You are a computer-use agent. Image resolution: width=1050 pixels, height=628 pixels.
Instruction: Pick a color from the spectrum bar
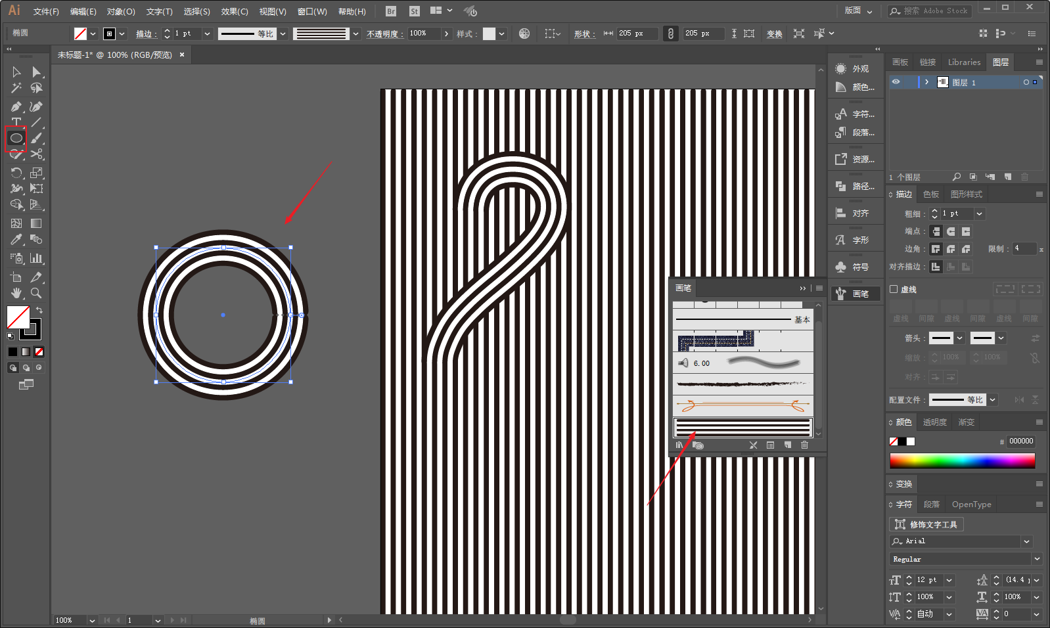tap(962, 460)
